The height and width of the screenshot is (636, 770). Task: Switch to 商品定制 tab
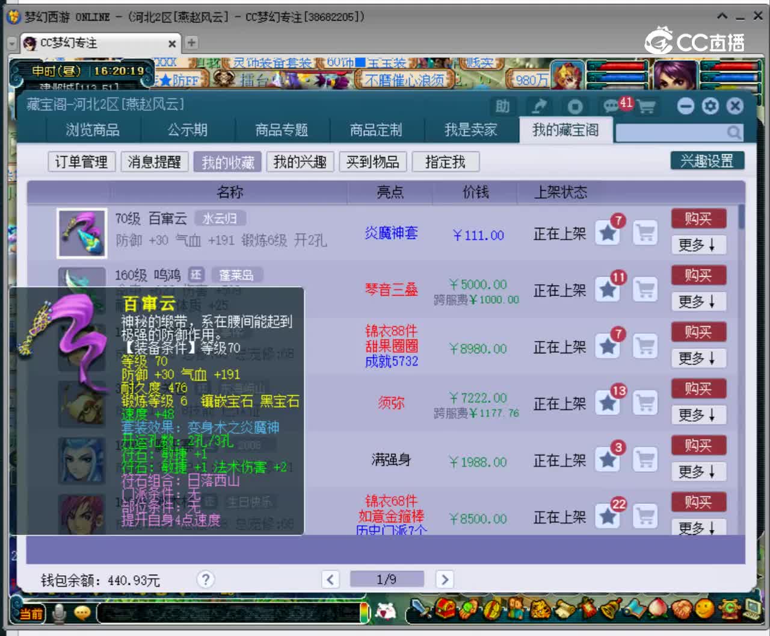[376, 129]
